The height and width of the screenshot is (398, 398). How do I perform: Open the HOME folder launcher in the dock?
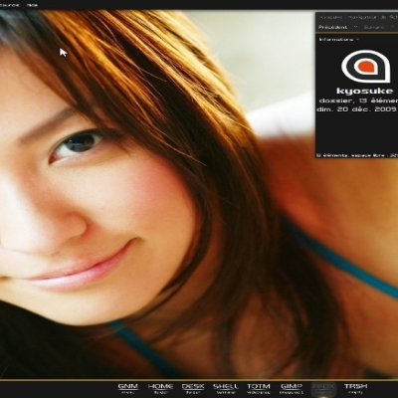coord(160,388)
